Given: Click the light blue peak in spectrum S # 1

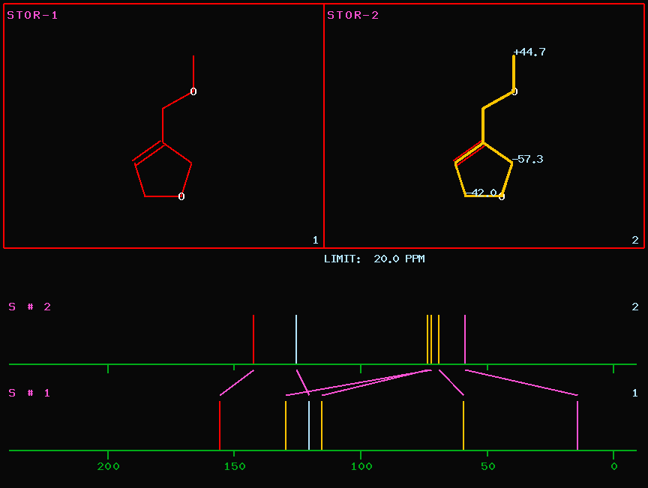Looking at the screenshot, I should tap(309, 425).
